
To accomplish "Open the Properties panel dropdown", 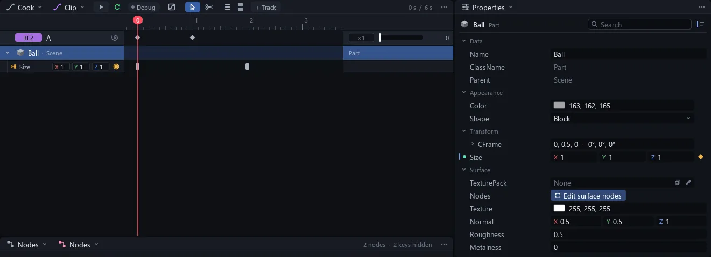I will 487,8.
